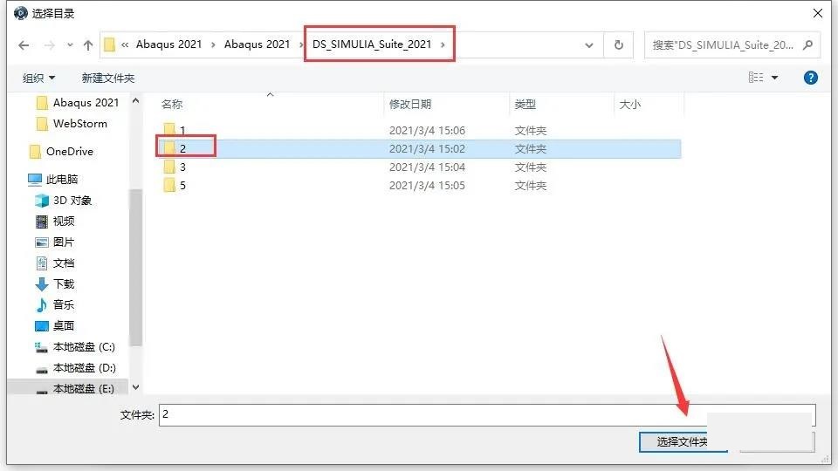Click the forward navigation arrow
Screen dimensions: 838x471
click(x=49, y=45)
